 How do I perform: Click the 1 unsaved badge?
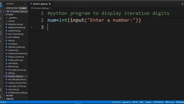coord(23,8)
